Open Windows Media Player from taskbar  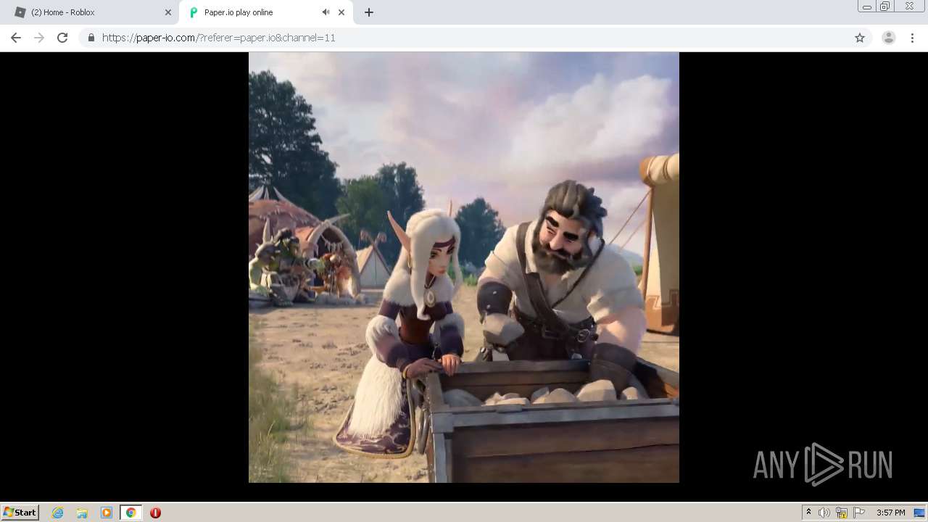point(107,513)
